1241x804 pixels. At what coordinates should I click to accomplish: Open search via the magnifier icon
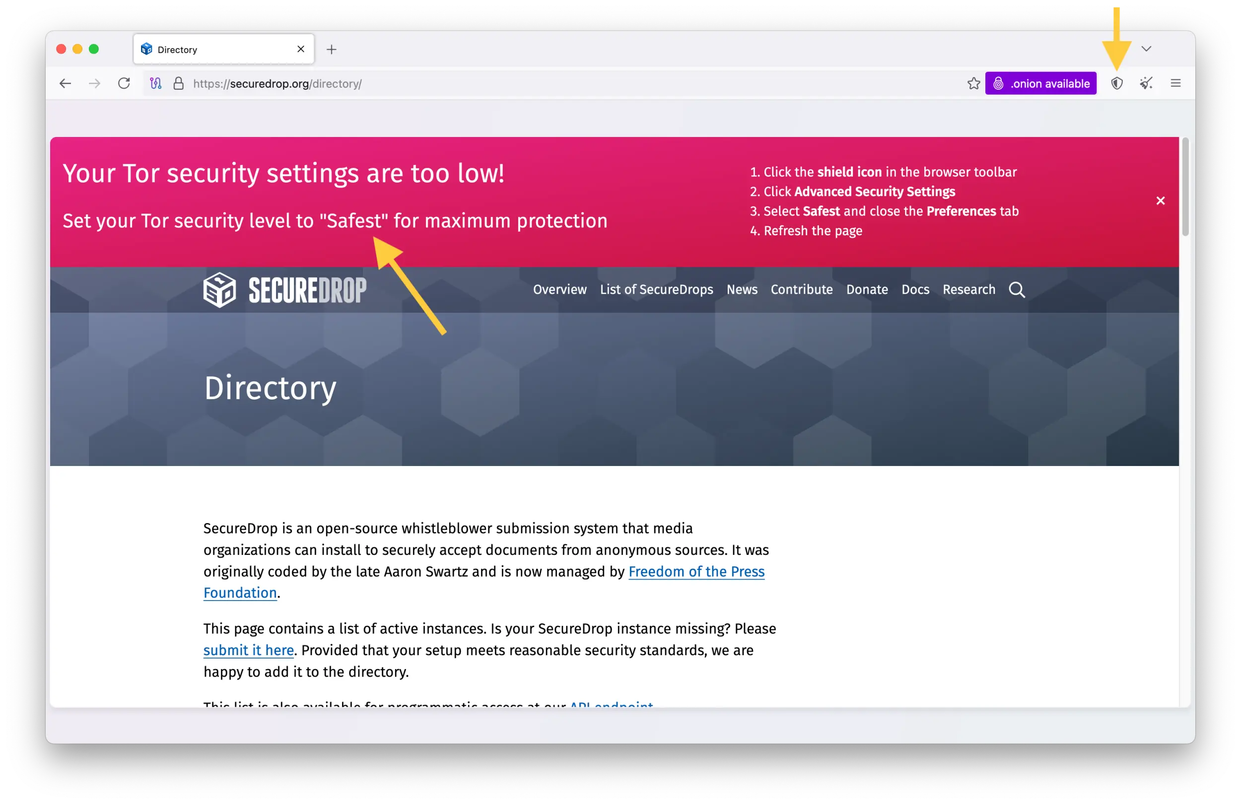(1017, 290)
